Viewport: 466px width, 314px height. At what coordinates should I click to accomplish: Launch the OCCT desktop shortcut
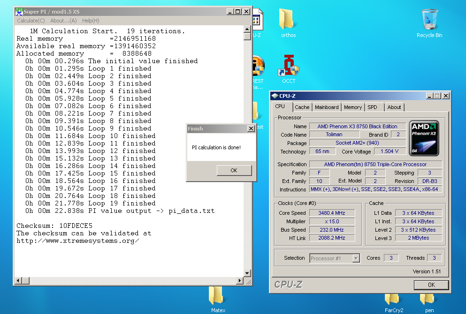tap(289, 69)
